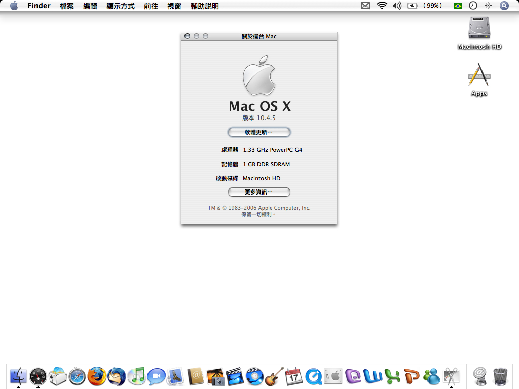Close the About This Mac window
This screenshot has width=519, height=389.
[x=188, y=36]
